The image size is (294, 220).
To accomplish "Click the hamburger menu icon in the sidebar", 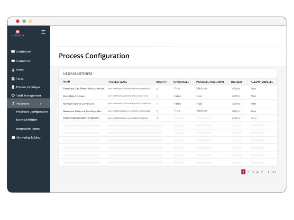I will (43, 32).
